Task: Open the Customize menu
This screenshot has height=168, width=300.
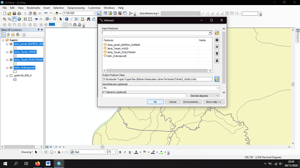Action: click(x=94, y=8)
